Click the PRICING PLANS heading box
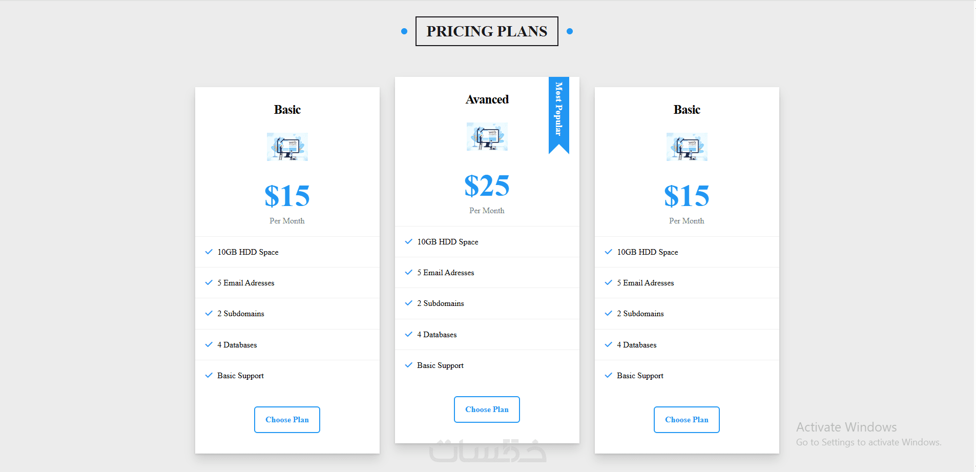The height and width of the screenshot is (472, 976). [487, 31]
